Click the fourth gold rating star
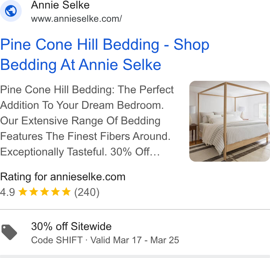Screen dimensions: 270x258 pyautogui.click(x=55, y=192)
